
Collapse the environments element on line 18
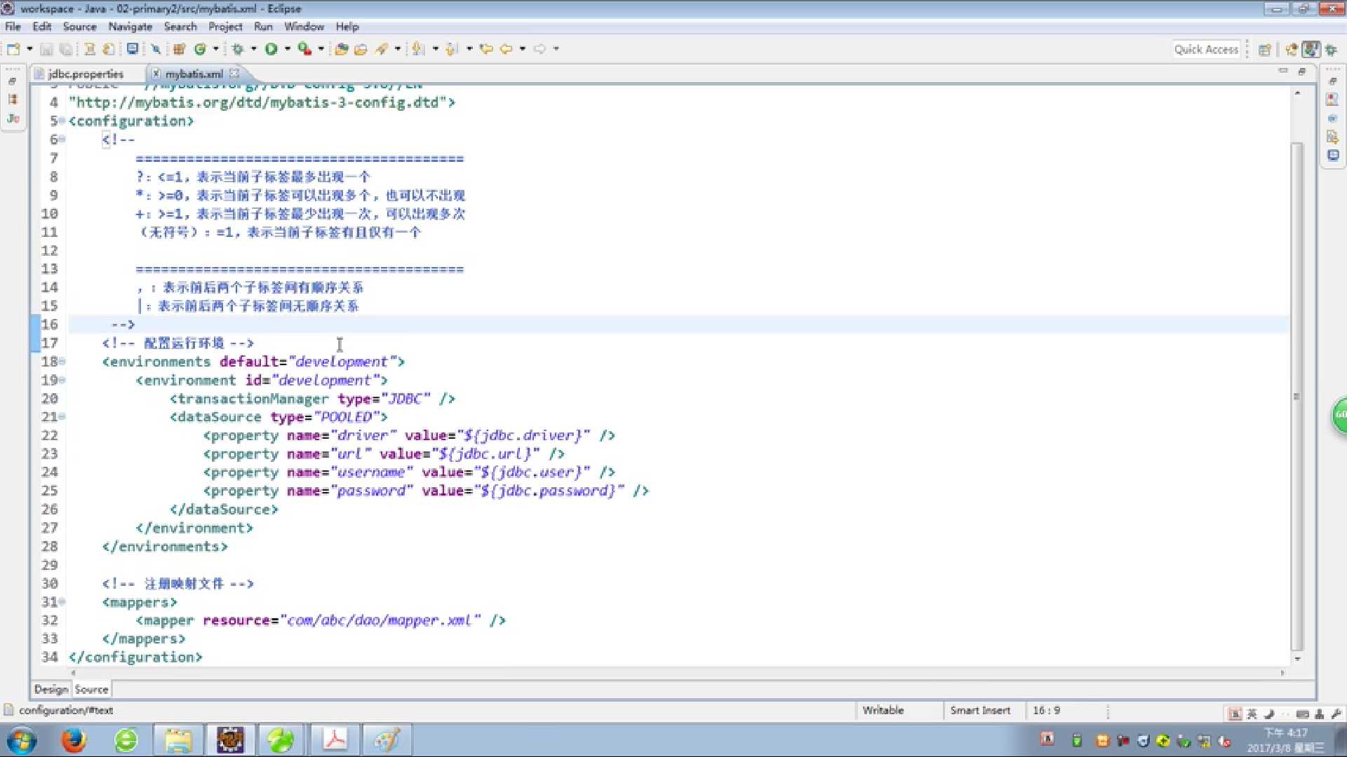(x=62, y=361)
